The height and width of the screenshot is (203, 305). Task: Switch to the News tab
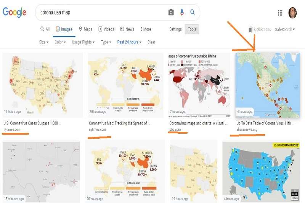point(127,29)
